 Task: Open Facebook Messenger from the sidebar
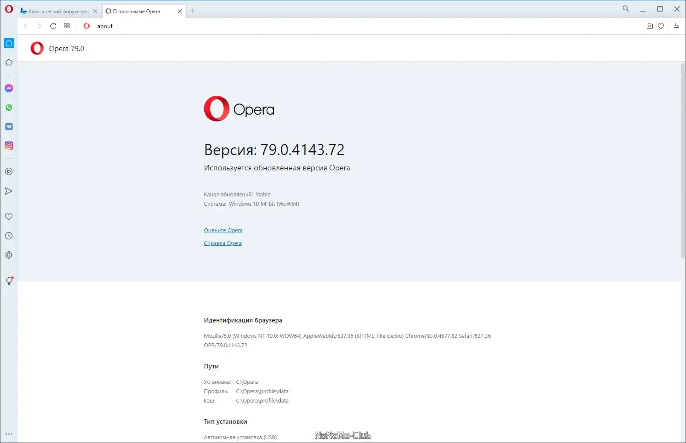coord(9,88)
